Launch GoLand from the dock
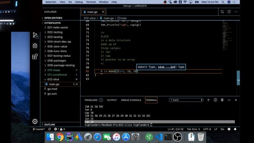254x143 pixels. coord(69,137)
